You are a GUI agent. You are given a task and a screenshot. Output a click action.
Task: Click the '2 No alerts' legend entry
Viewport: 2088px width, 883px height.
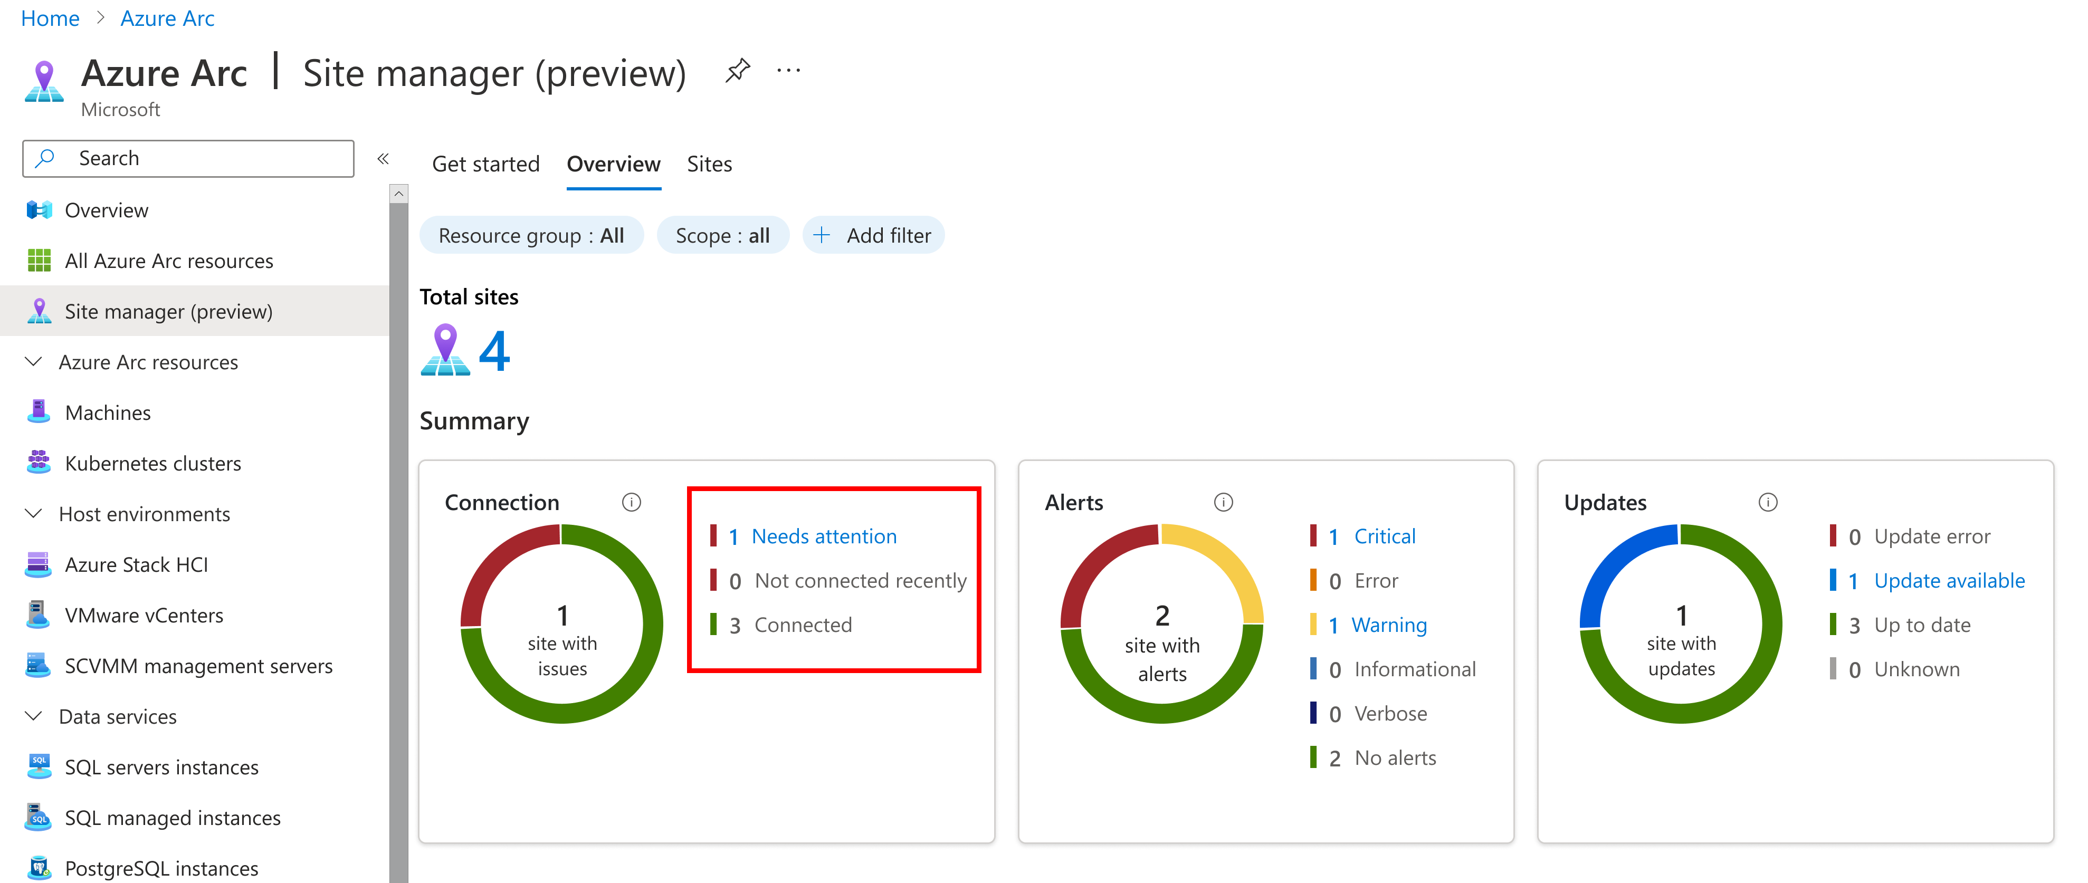[1372, 757]
